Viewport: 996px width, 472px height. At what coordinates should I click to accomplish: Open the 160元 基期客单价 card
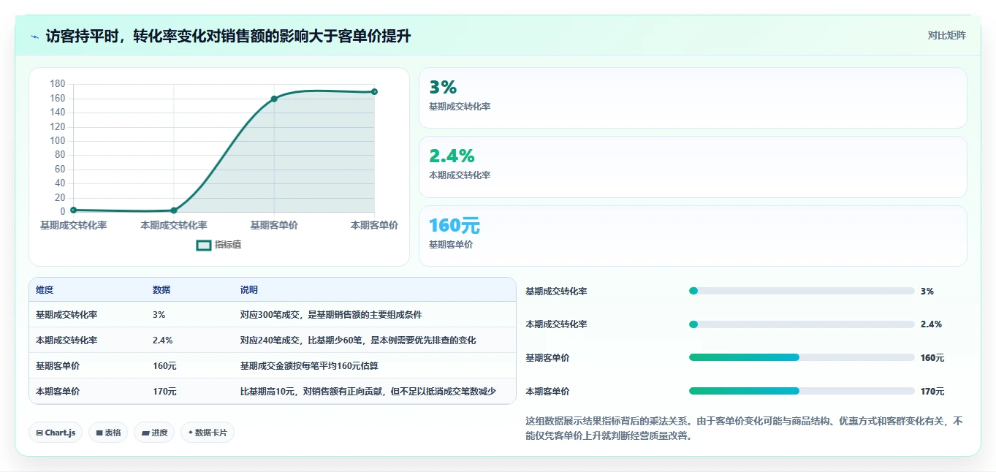point(693,236)
